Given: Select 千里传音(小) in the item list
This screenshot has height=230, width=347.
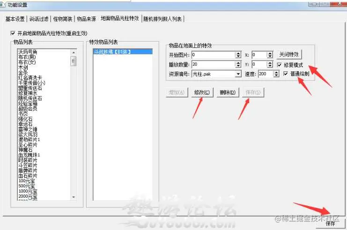Looking at the screenshot, I should click(32, 83).
